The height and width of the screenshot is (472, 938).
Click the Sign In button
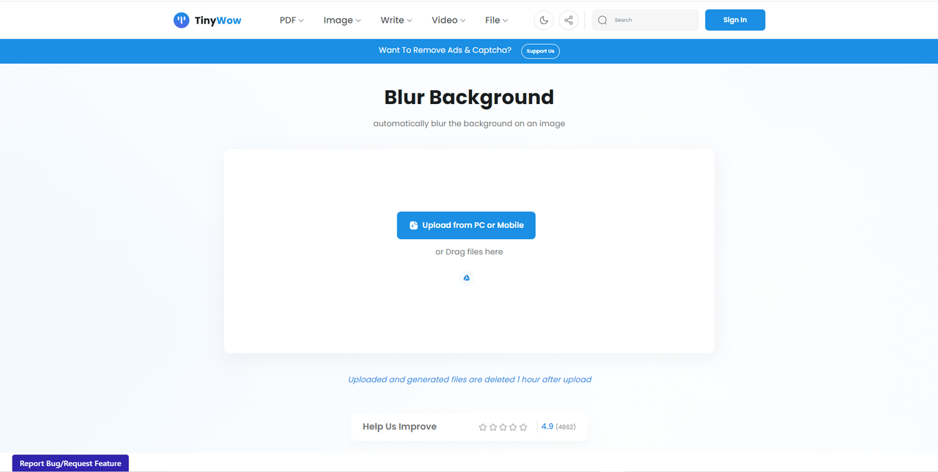[x=735, y=20]
